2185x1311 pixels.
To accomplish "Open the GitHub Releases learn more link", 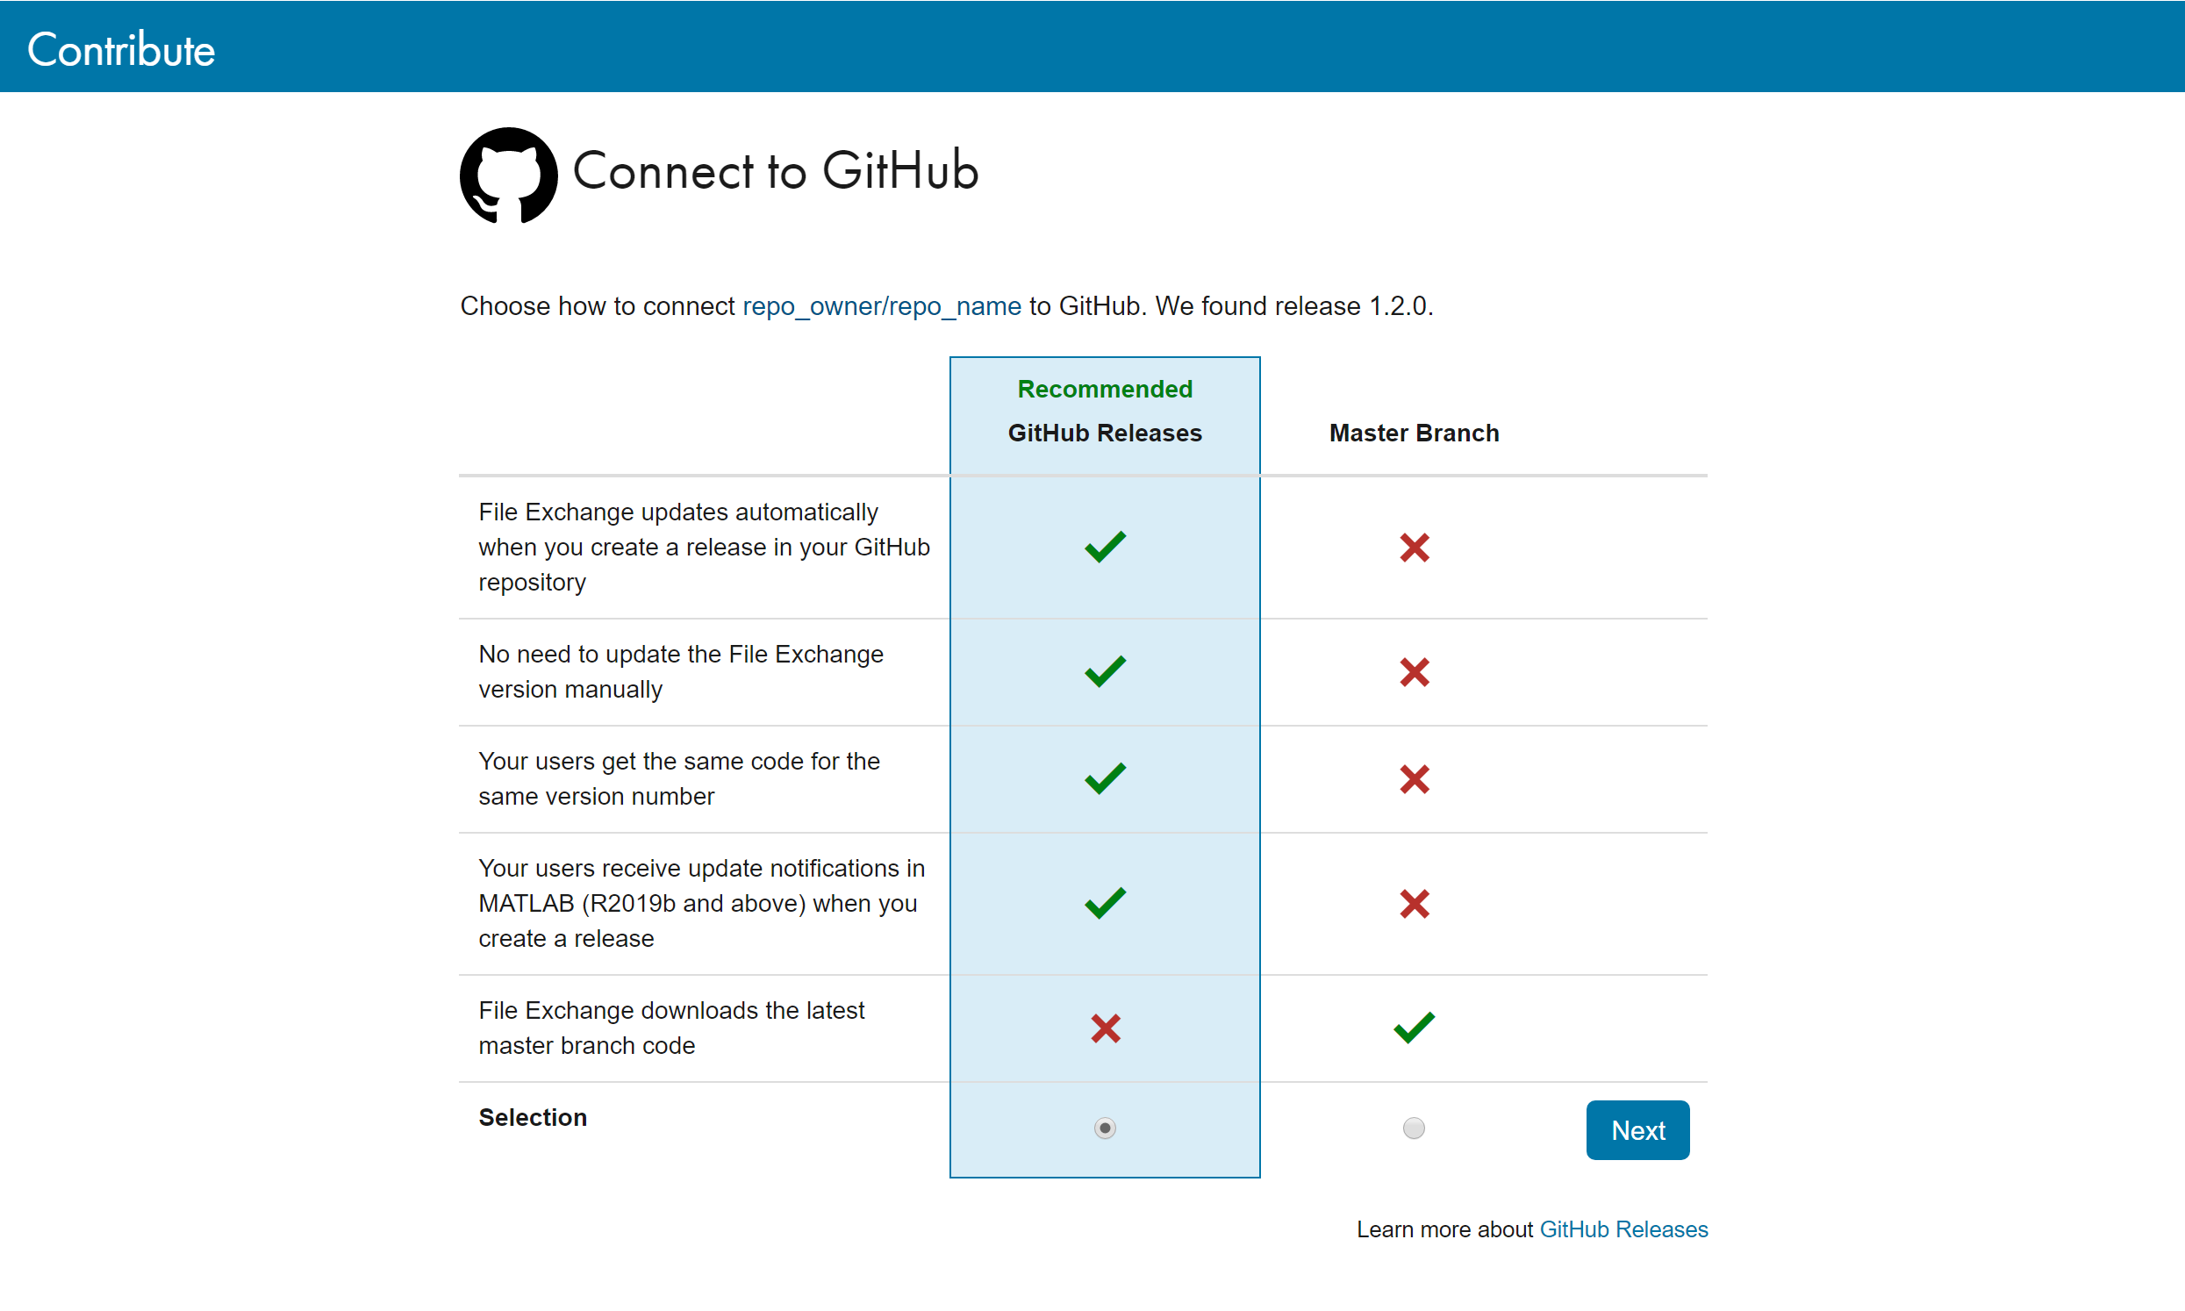I will point(1623,1229).
